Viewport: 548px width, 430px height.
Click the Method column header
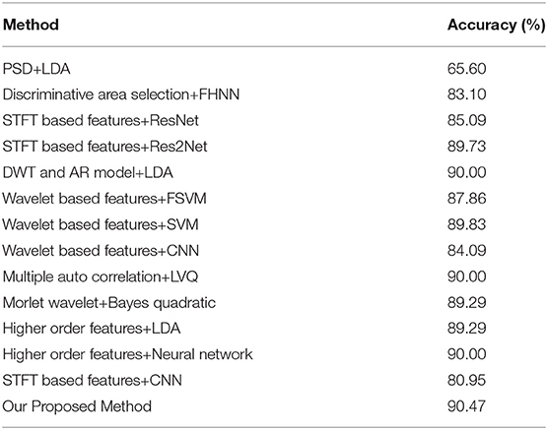[x=31, y=25]
